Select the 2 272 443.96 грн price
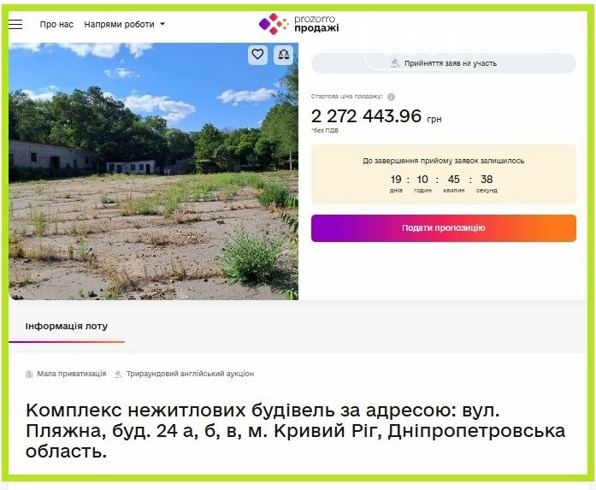Viewport: 596px width, 490px height. 376,116
